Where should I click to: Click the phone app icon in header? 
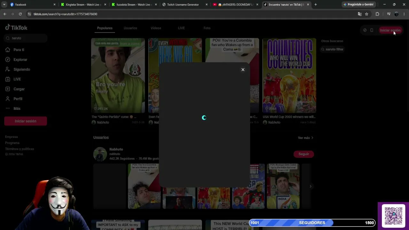(372, 30)
